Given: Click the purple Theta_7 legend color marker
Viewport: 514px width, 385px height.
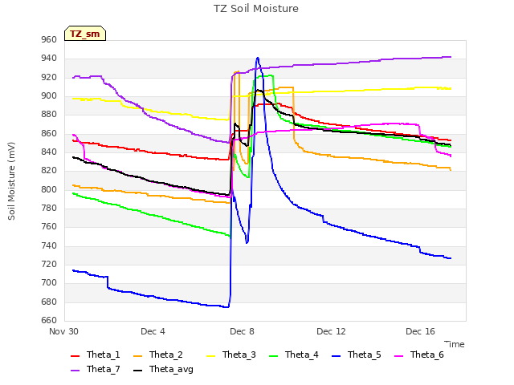Looking at the screenshot, I should [x=75, y=371].
